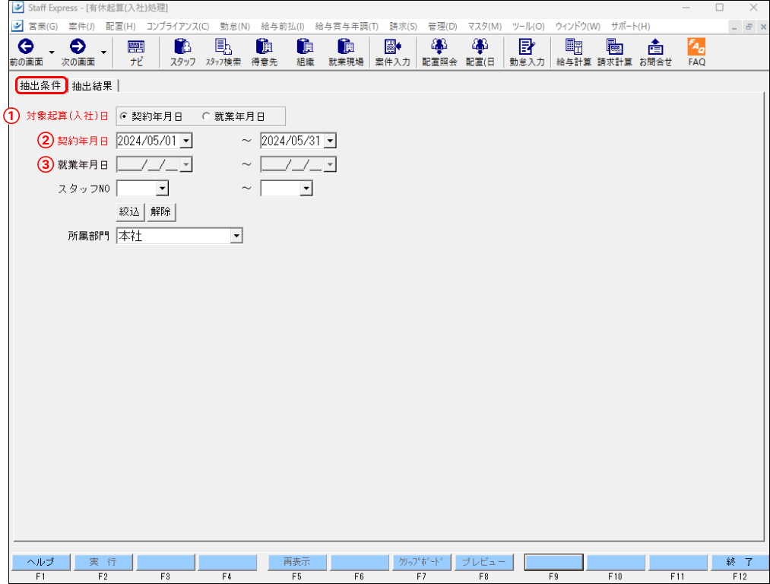Click the 絞込 filter button
770x584 pixels.
point(130,211)
